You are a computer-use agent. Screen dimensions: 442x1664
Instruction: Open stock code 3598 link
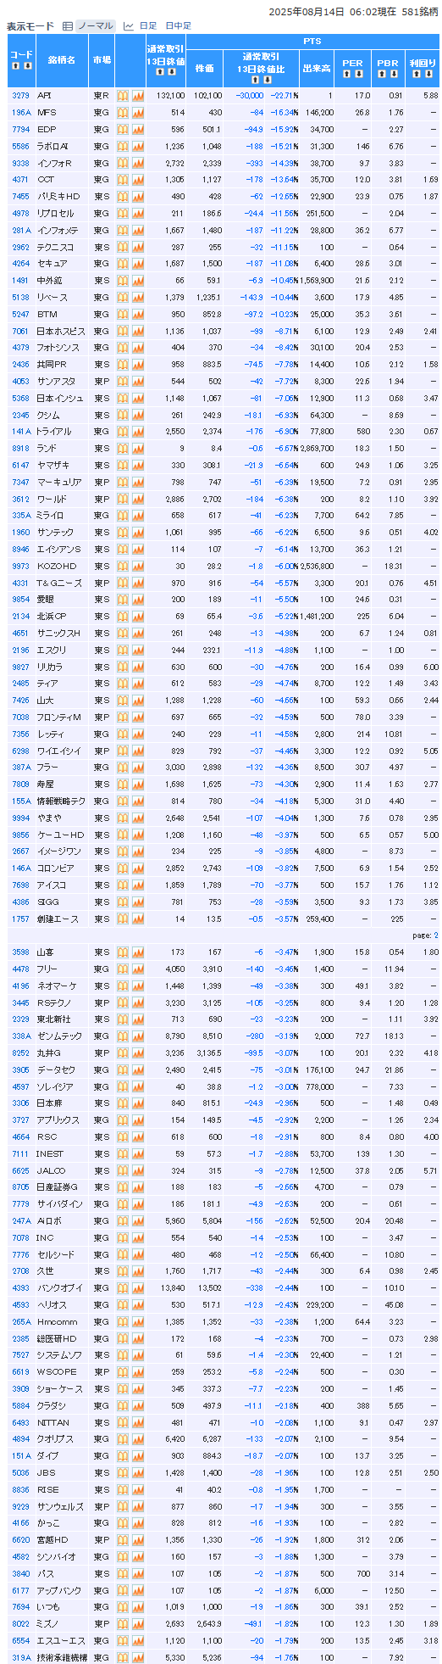tap(21, 952)
